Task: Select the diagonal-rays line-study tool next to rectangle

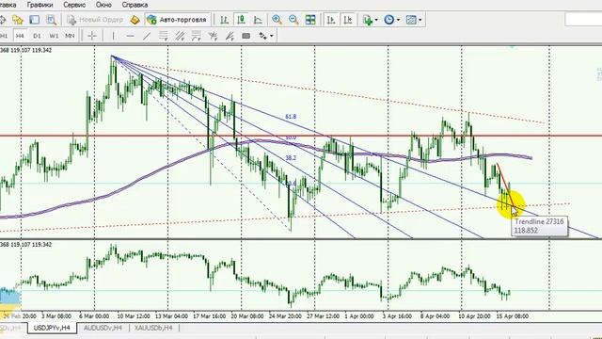Action: (x=230, y=36)
